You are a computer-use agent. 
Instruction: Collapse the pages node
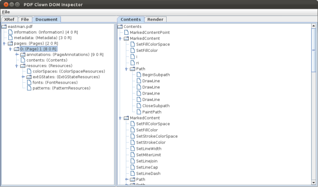4,44
